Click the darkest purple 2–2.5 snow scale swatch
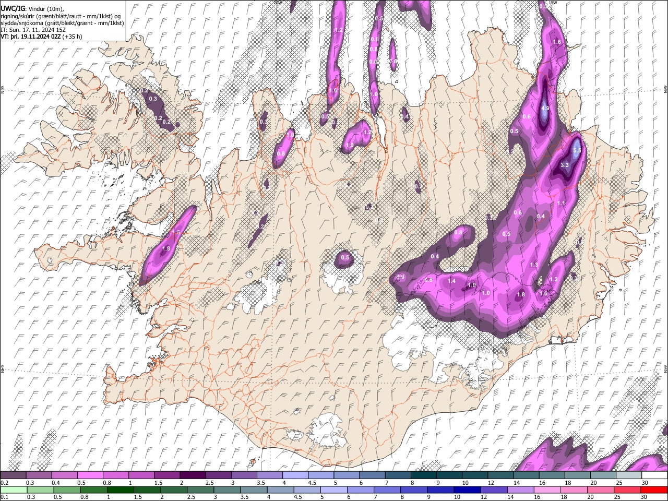This screenshot has width=668, height=501. (x=192, y=475)
